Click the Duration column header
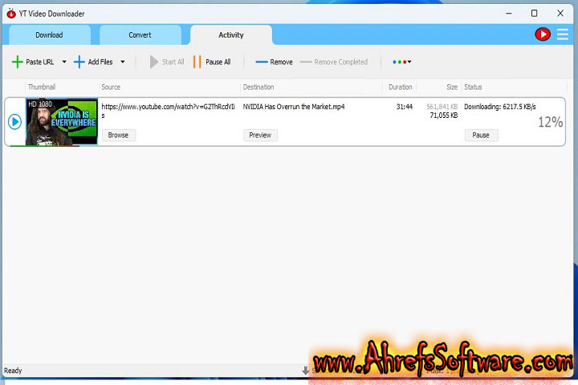The image size is (578, 385). coord(401,87)
